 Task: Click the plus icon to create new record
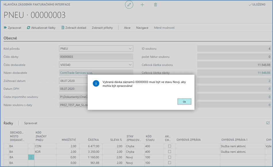pyautogui.click(x=142, y=5)
